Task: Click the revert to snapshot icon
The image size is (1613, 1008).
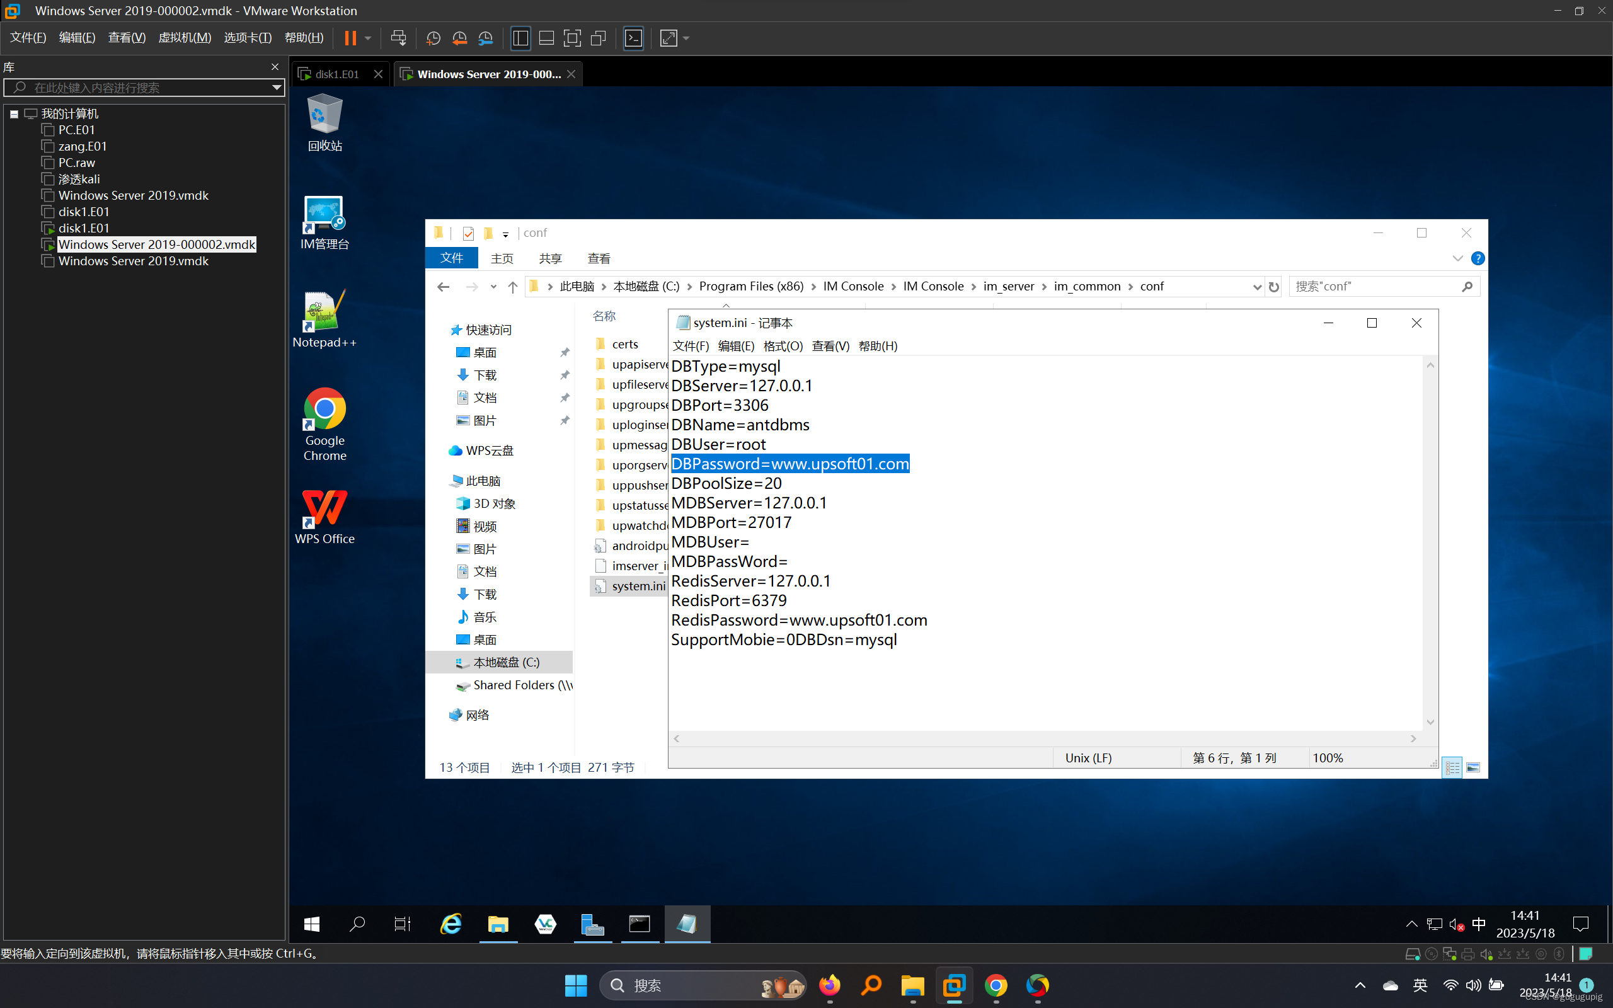Action: (459, 38)
